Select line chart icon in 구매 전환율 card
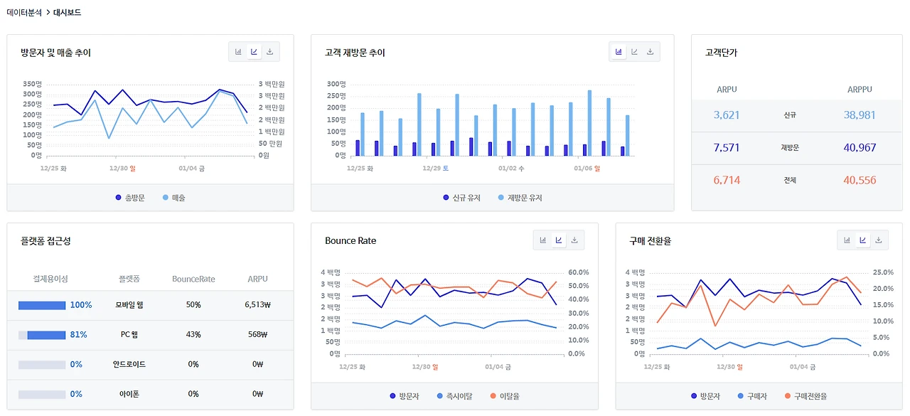The image size is (910, 416). tap(862, 240)
